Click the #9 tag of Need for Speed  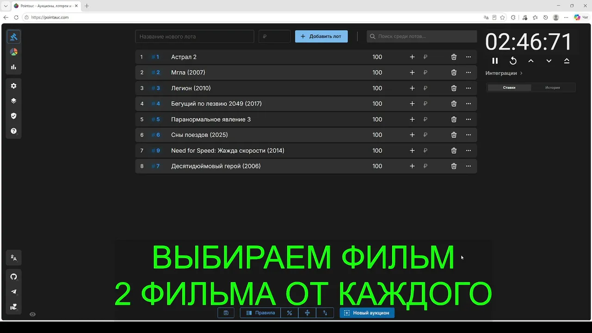tap(156, 151)
